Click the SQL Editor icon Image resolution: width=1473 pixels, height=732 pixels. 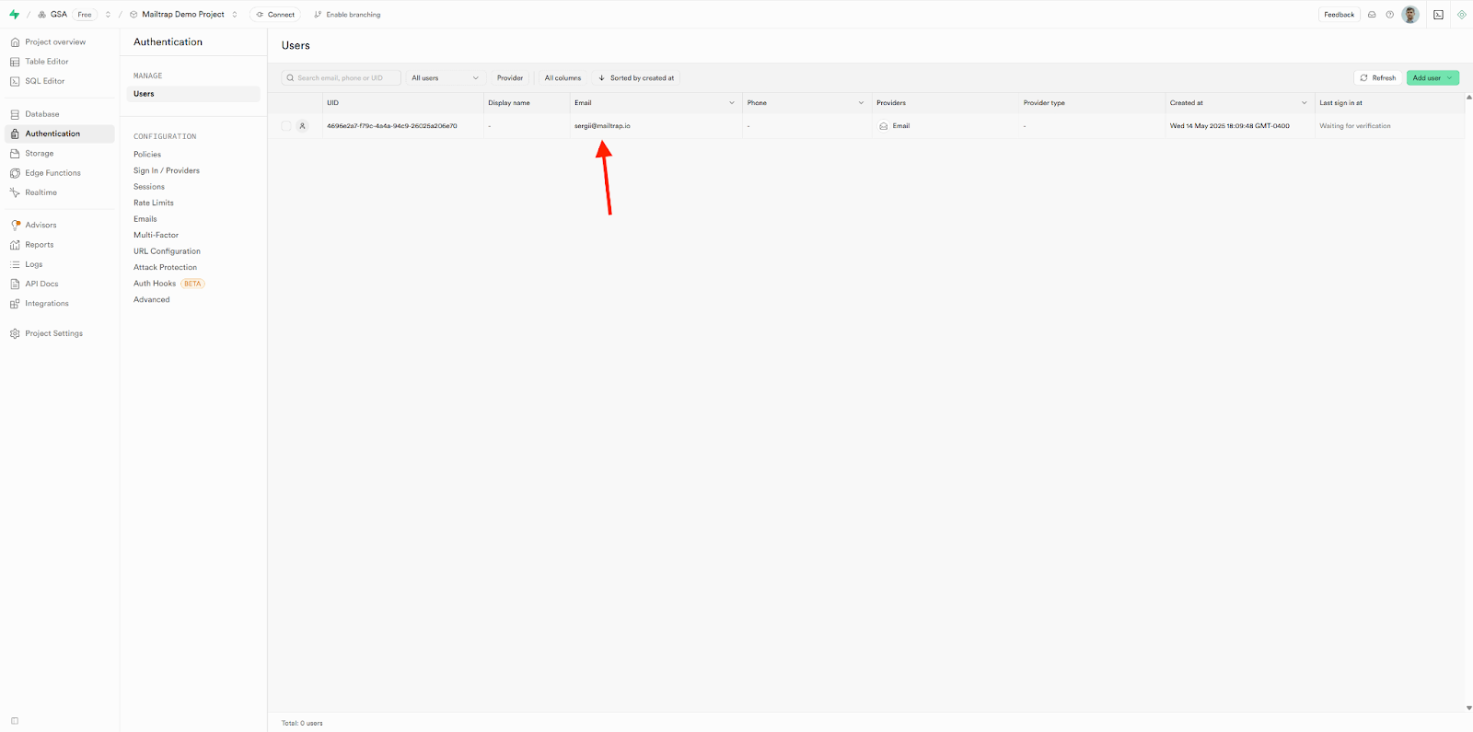15,81
